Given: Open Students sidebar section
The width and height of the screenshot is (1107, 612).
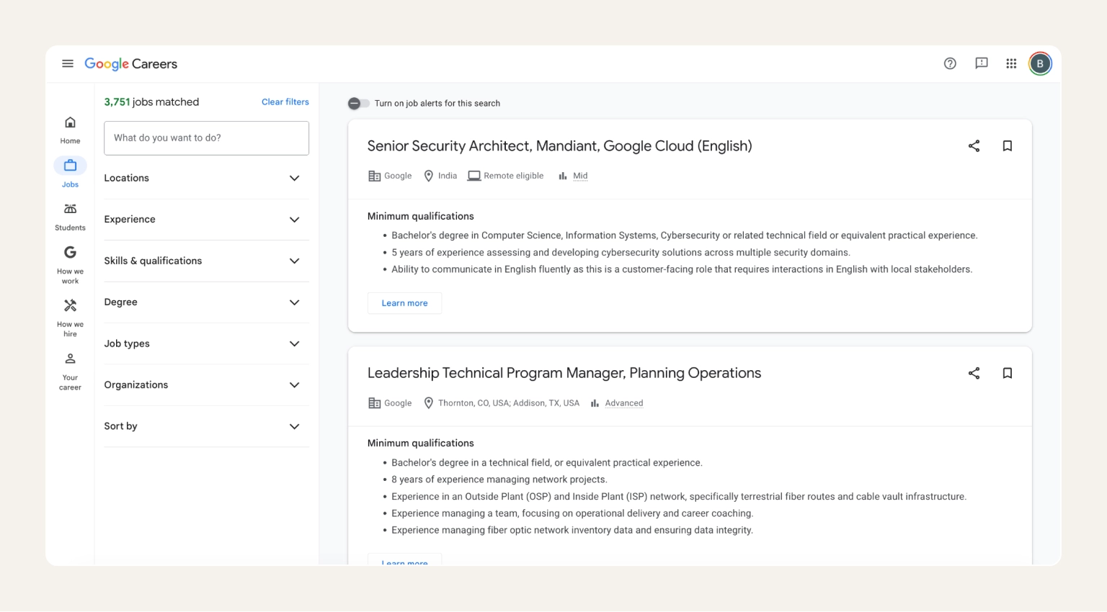Looking at the screenshot, I should coord(70,217).
